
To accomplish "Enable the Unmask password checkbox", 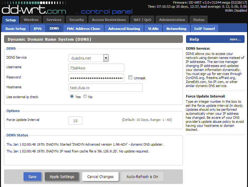I will pyautogui.click(x=130, y=77).
